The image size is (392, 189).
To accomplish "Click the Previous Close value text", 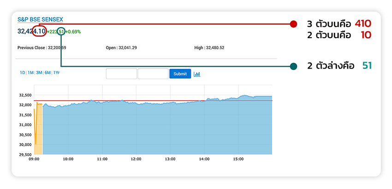I will pos(42,47).
